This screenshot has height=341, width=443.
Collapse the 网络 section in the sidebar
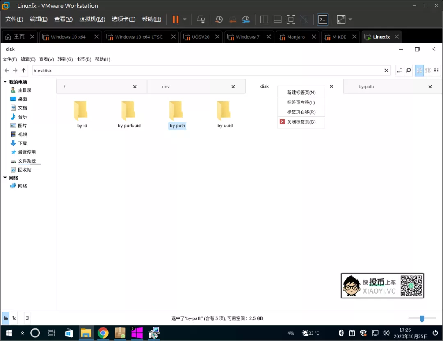coord(5,178)
